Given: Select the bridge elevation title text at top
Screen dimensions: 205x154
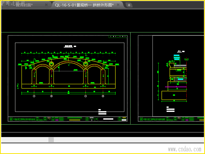Looking at the screenshot, I should click(x=68, y=46).
